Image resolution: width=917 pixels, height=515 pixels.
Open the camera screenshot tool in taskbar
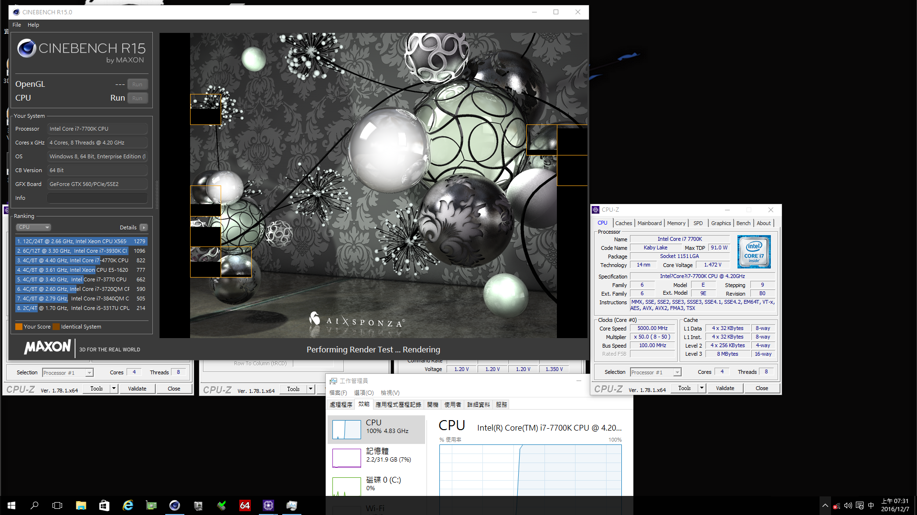[x=198, y=505]
